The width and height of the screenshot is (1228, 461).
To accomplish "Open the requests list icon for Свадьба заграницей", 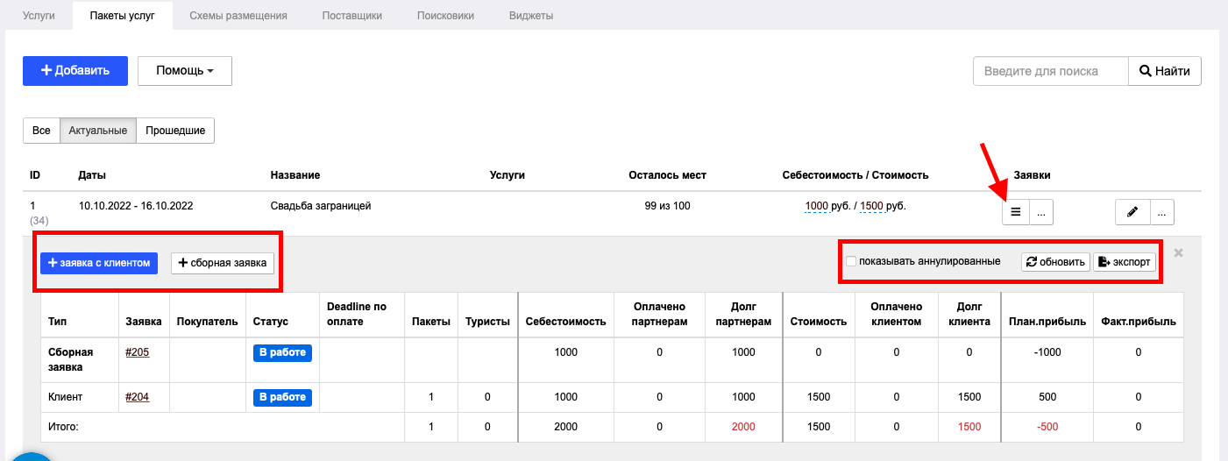I will (1015, 212).
